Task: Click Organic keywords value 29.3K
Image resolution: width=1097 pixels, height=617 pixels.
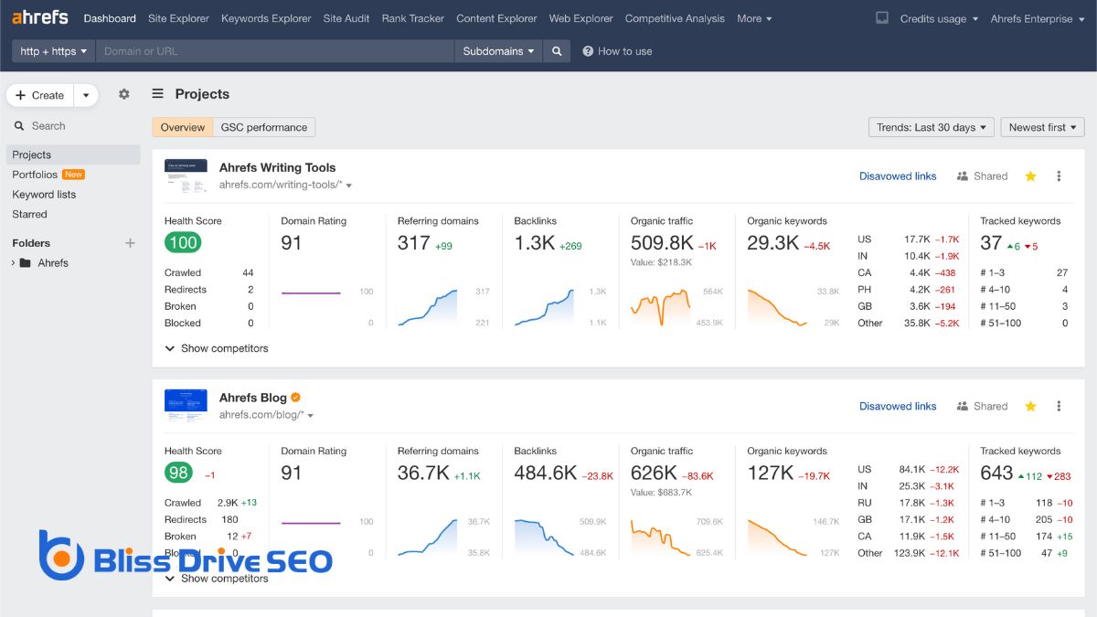Action: point(773,242)
